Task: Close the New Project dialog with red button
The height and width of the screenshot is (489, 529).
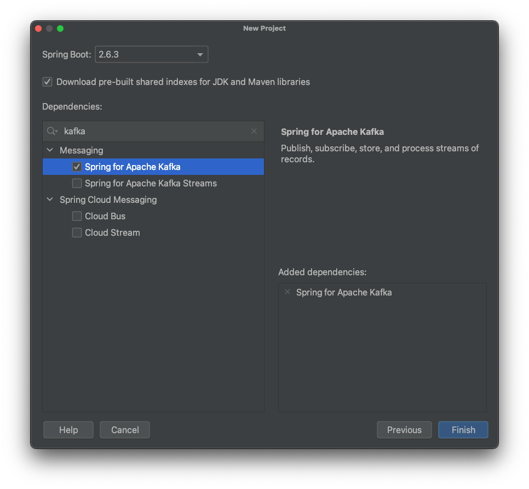Action: click(x=38, y=29)
